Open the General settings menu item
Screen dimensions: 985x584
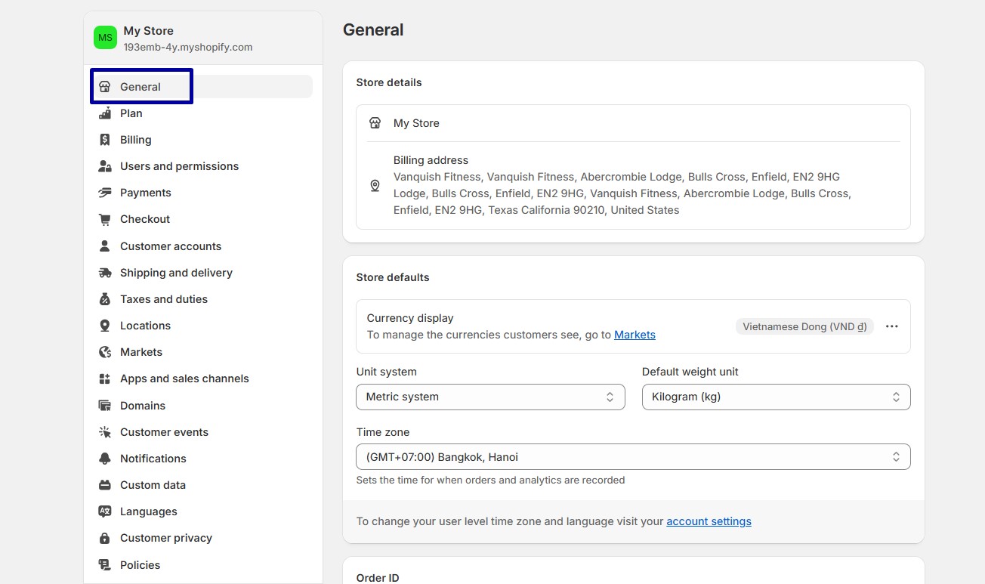pyautogui.click(x=202, y=87)
